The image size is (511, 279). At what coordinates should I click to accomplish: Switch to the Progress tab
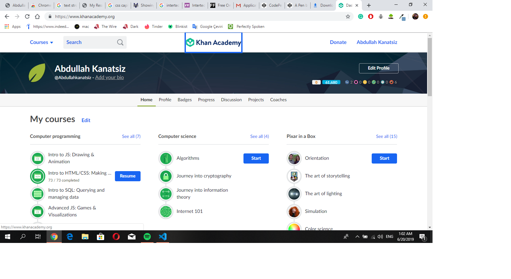[206, 100]
